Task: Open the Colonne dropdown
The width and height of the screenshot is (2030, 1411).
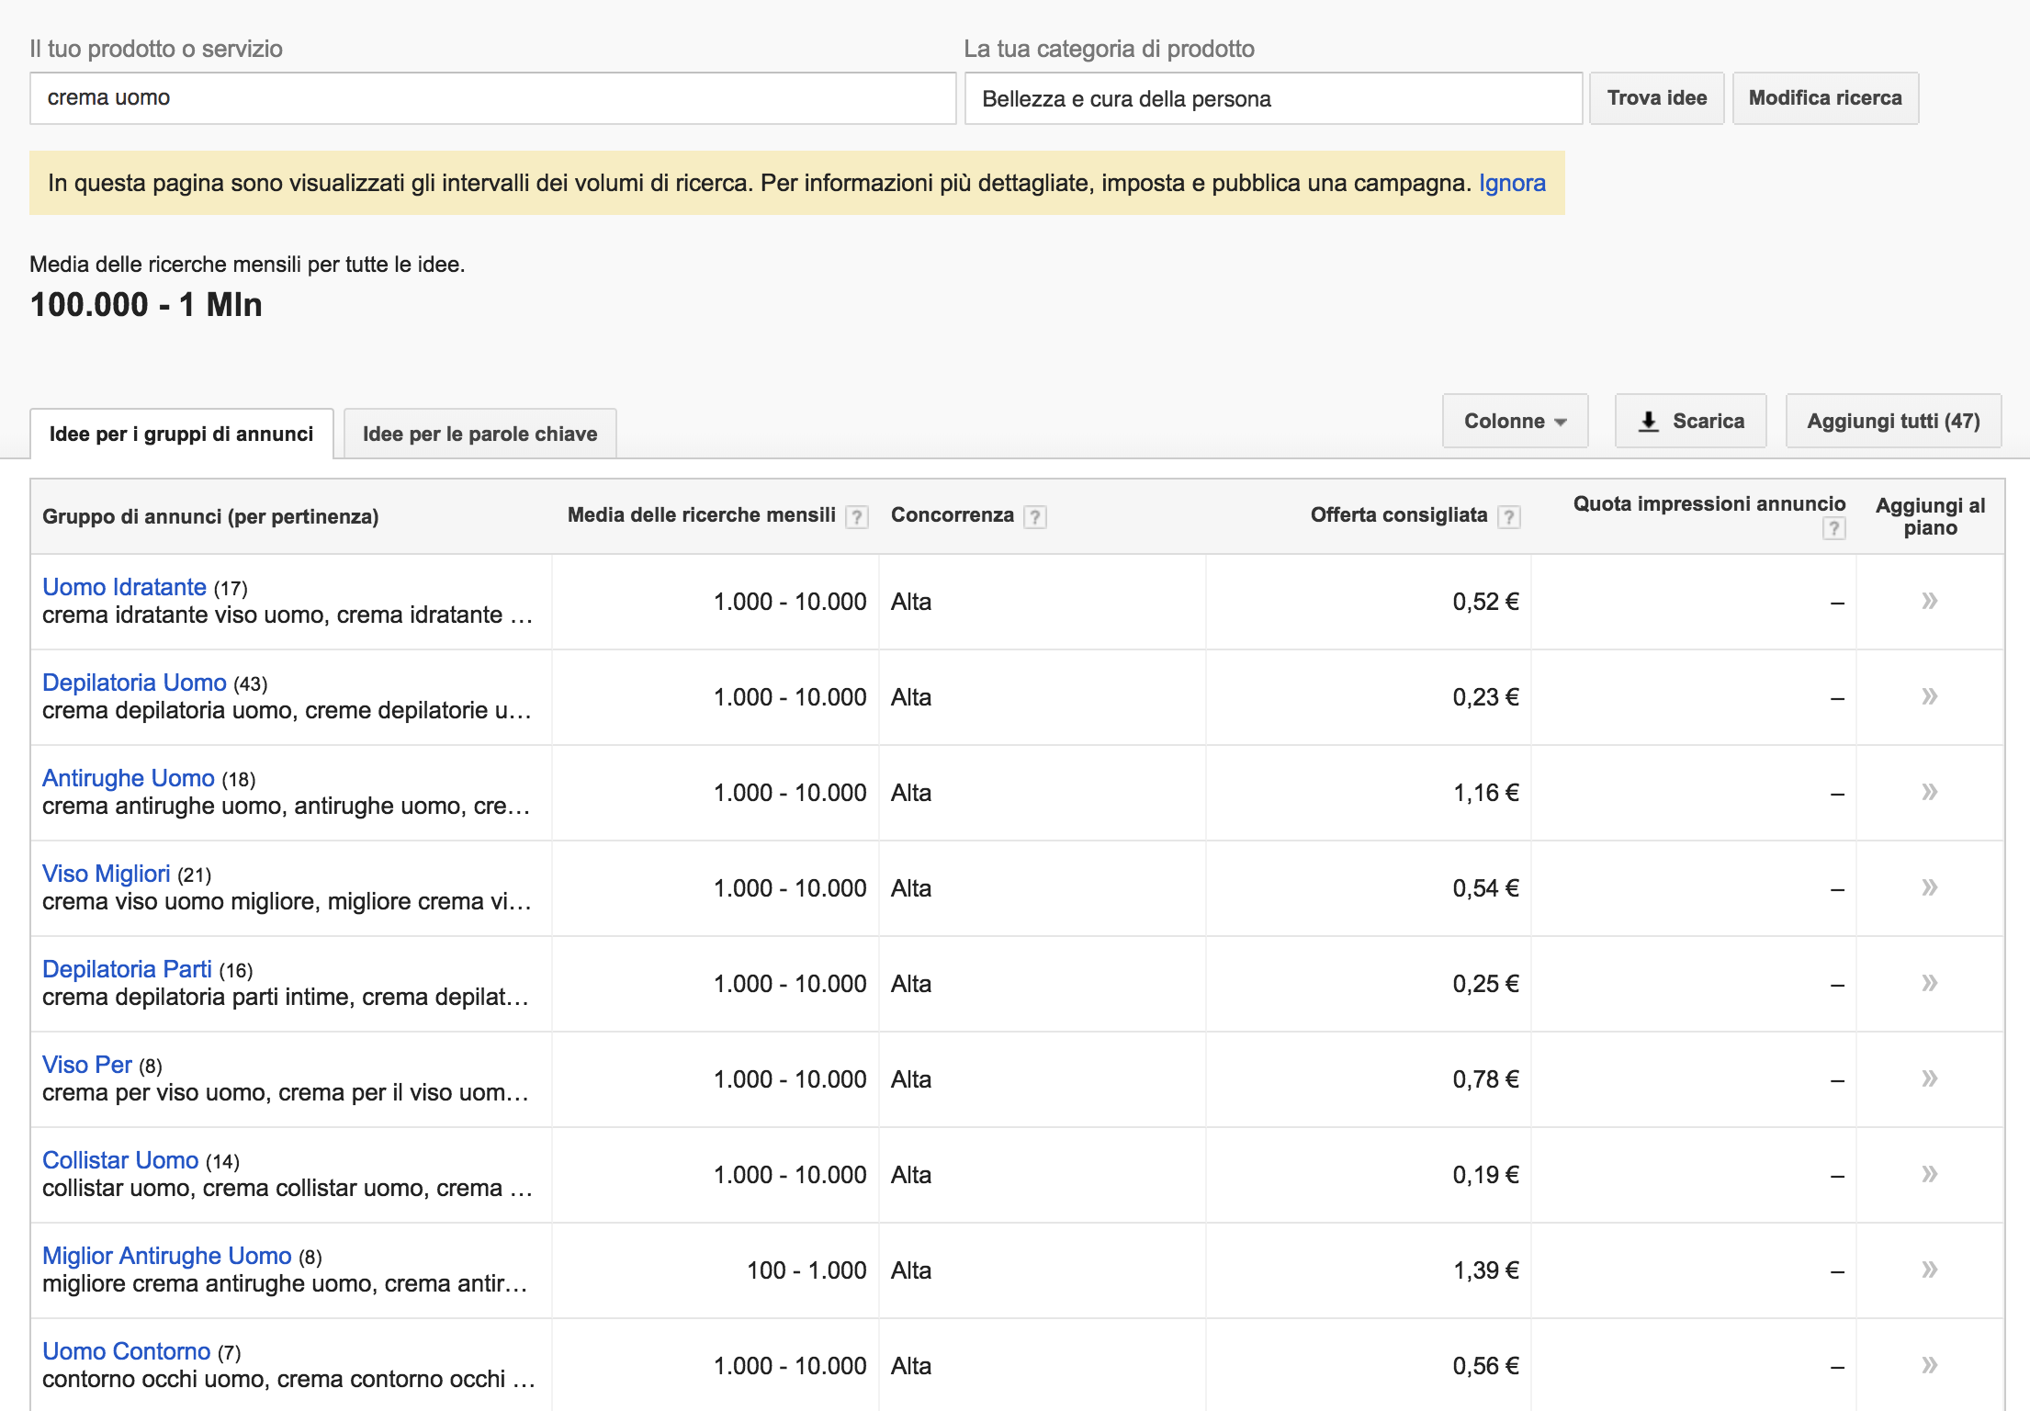Action: [1514, 421]
